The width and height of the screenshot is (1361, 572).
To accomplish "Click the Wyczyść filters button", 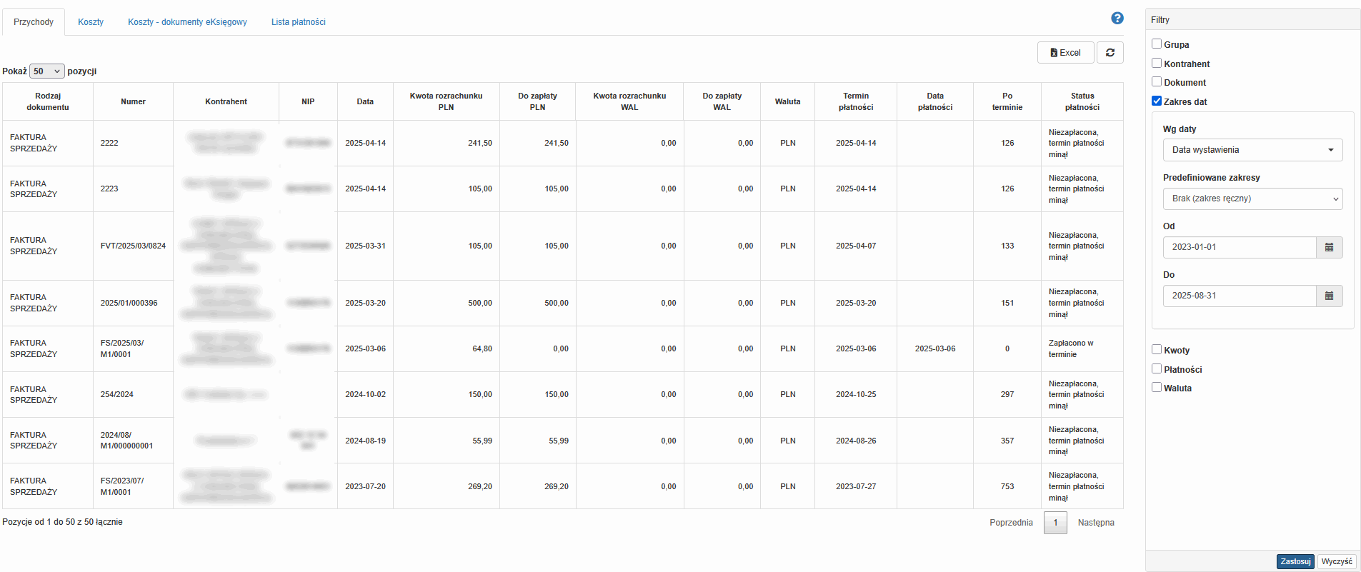I will pos(1336,561).
